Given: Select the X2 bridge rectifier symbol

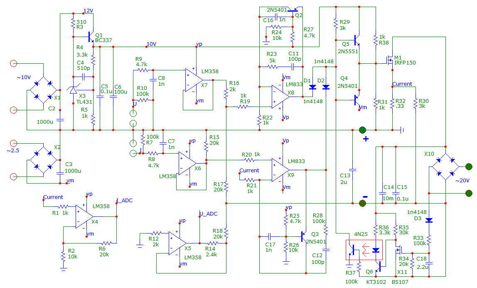Looking at the screenshot, I should pos(43,159).
